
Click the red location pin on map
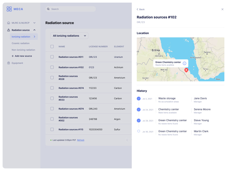tap(186, 70)
